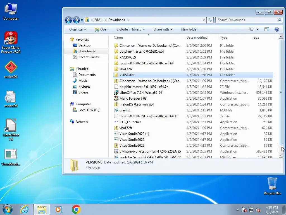Select the dolphin-master-5.0-16391-x64 folder icon

(x=116, y=52)
